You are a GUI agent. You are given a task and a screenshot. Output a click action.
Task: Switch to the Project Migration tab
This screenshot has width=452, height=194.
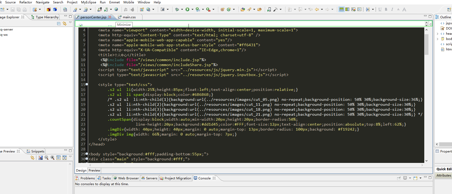pos(175,178)
